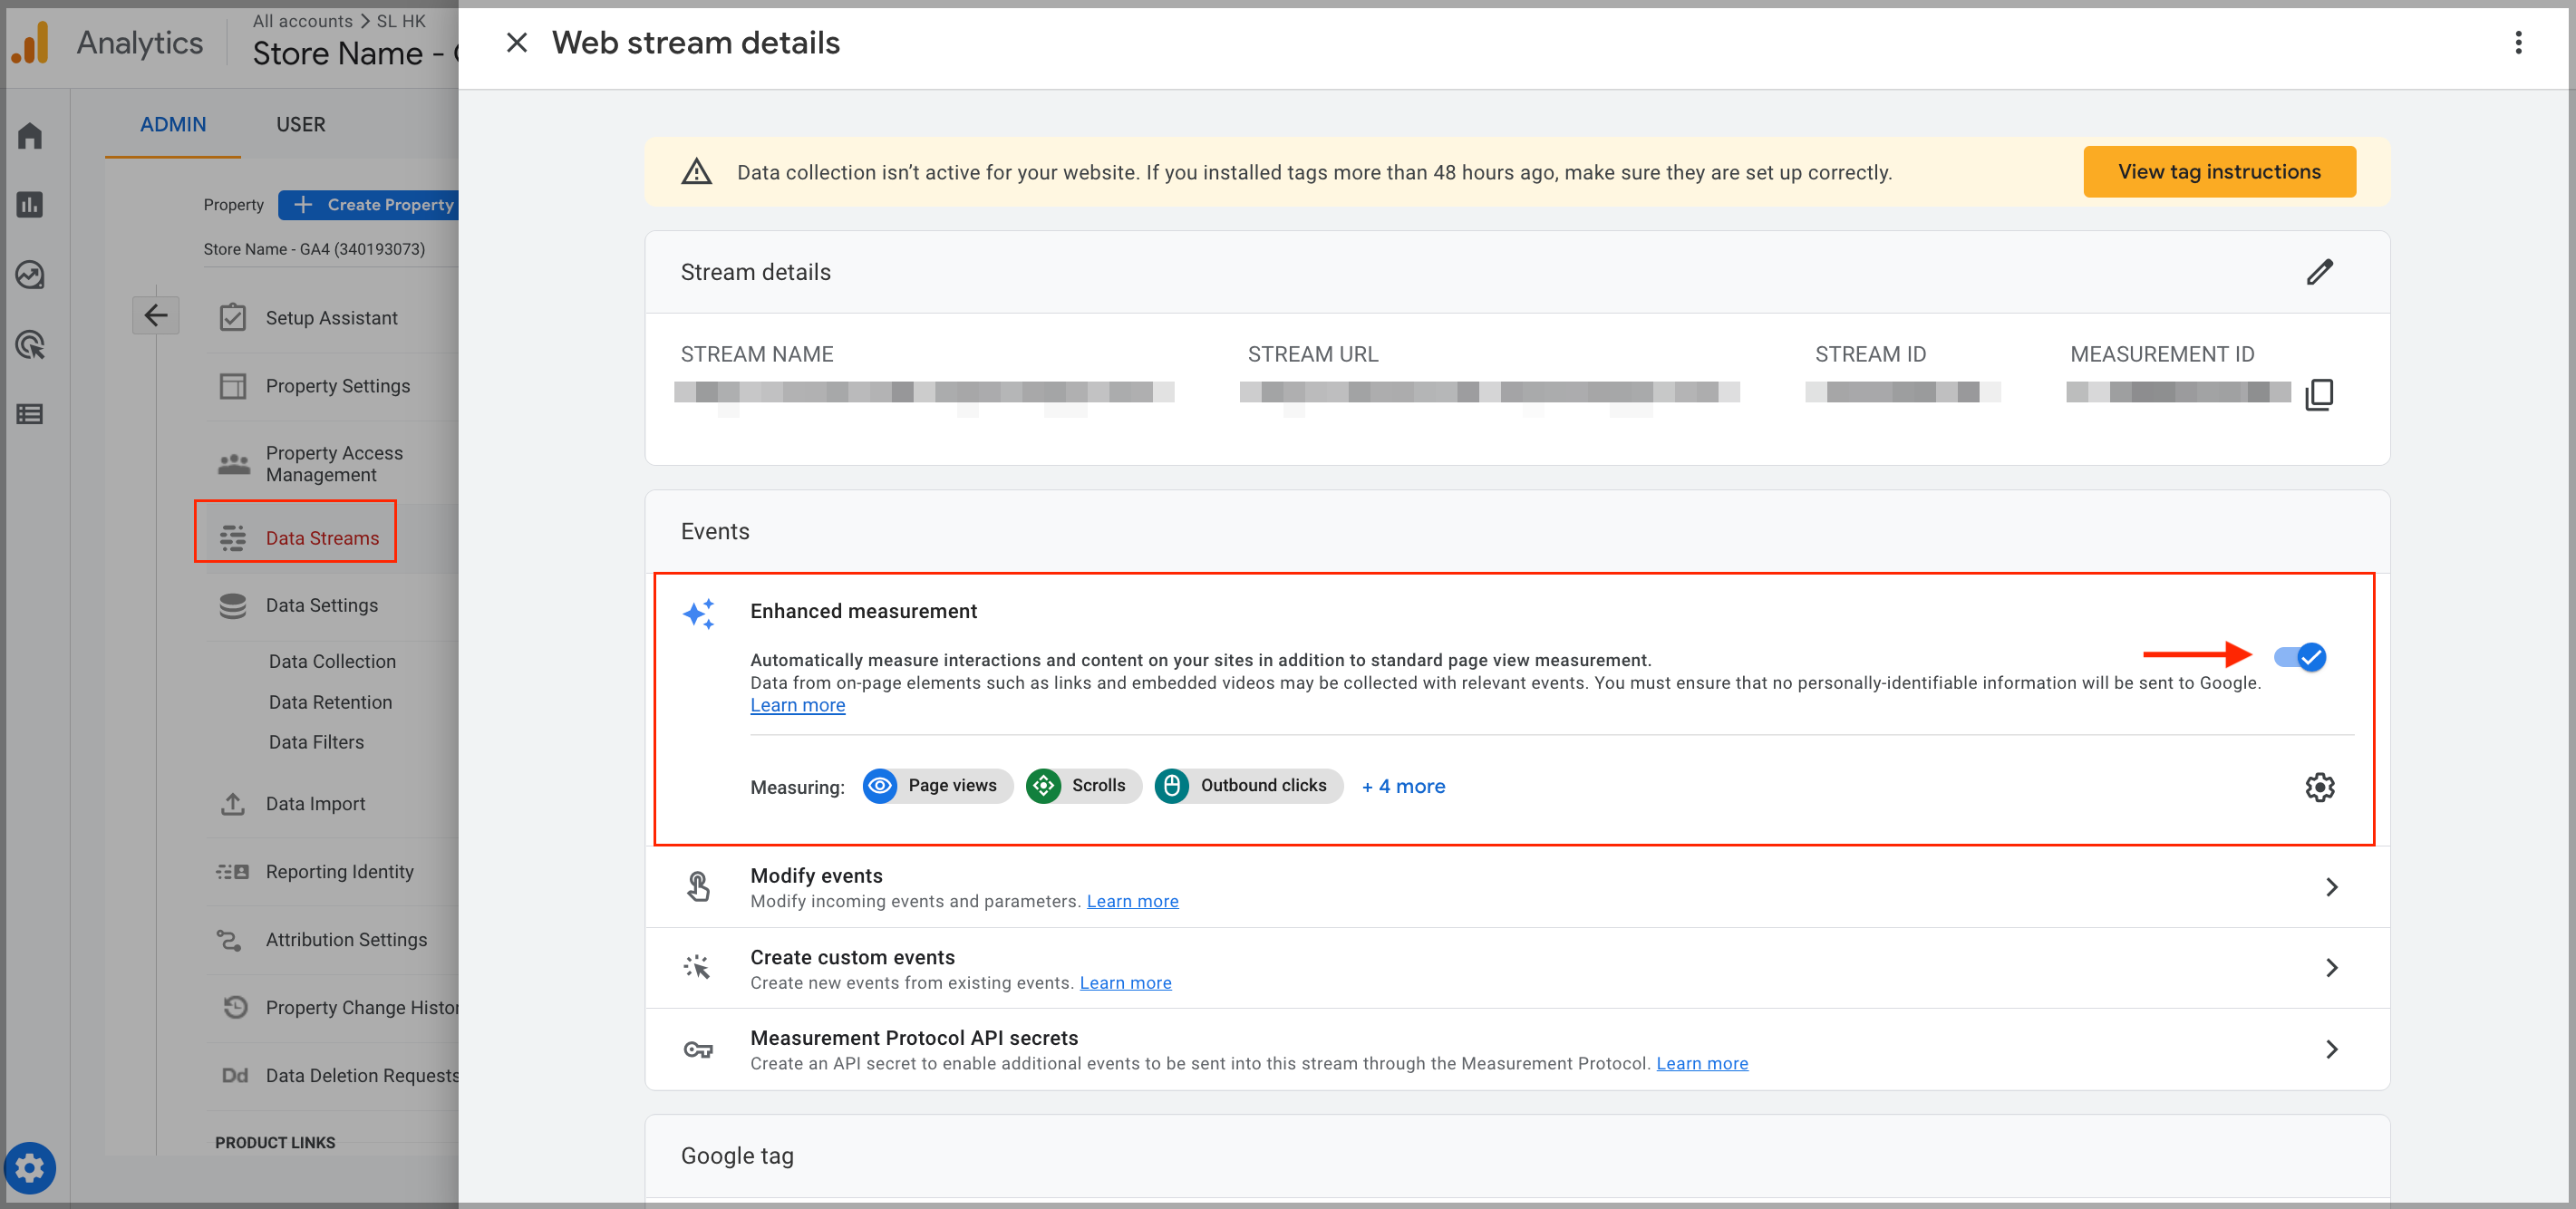Select the Data Streams sidebar icon
The width and height of the screenshot is (2576, 1209).
[233, 537]
